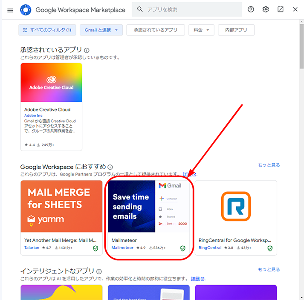Click the 536万+ download count

pyautogui.click(x=157, y=248)
